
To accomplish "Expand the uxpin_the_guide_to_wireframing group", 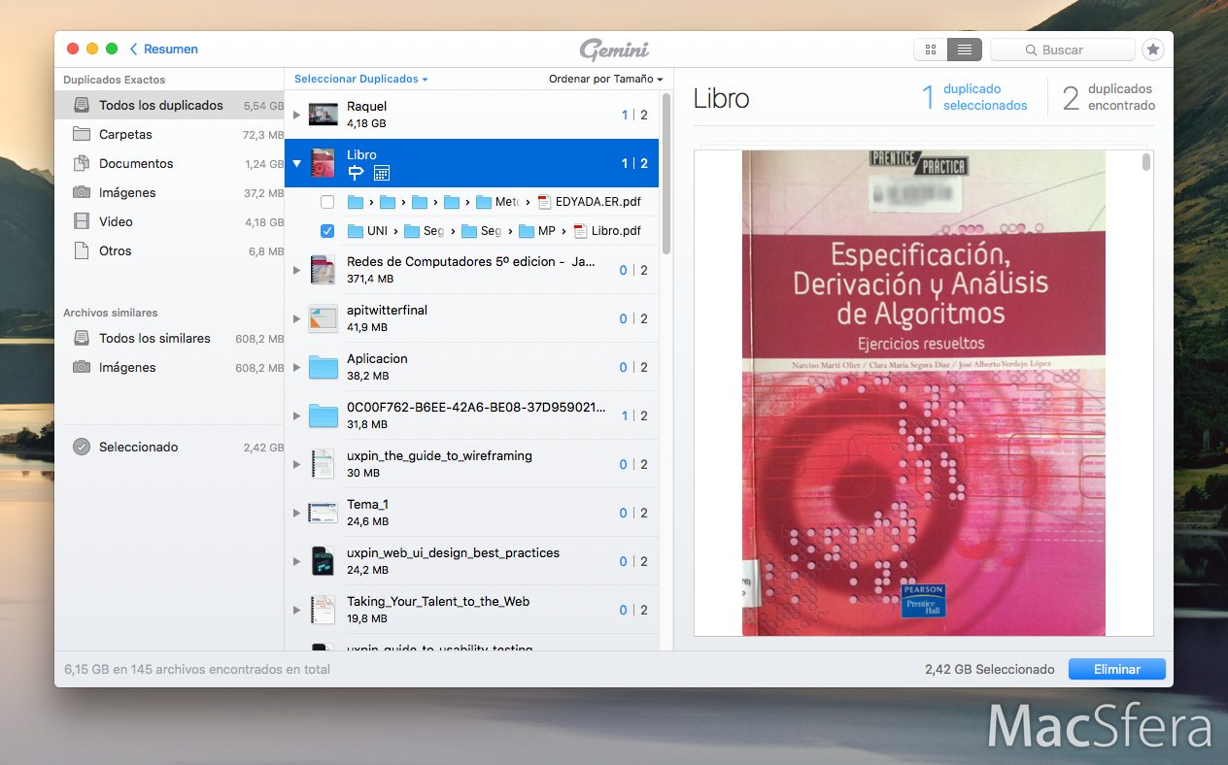I will [297, 465].
